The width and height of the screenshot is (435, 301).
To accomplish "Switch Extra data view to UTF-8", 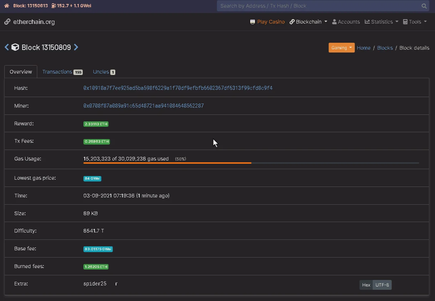I will [x=382, y=285].
